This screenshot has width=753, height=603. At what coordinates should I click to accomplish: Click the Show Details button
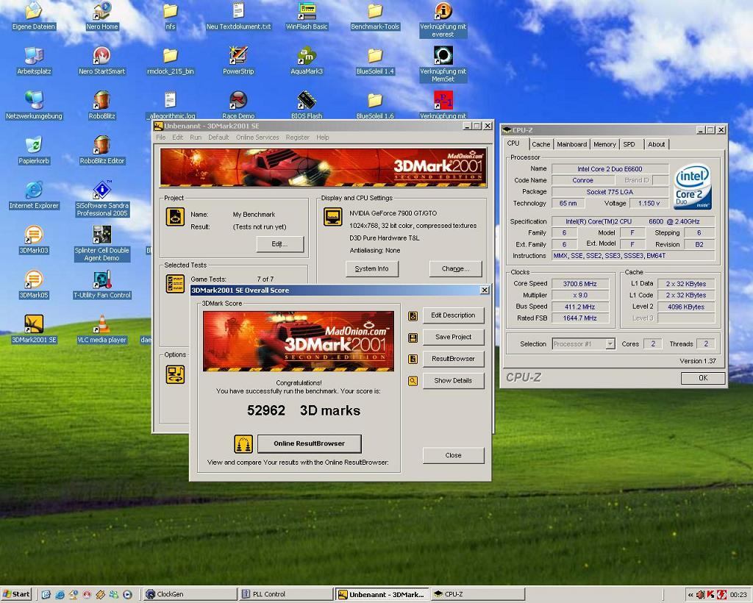(x=453, y=381)
